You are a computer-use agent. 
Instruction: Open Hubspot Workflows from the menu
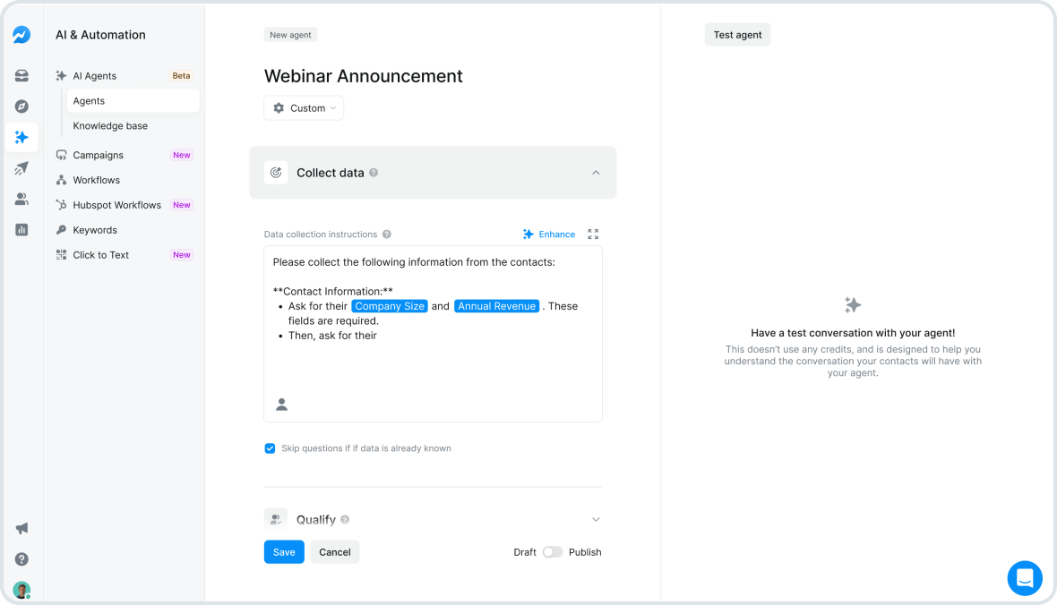[116, 204]
